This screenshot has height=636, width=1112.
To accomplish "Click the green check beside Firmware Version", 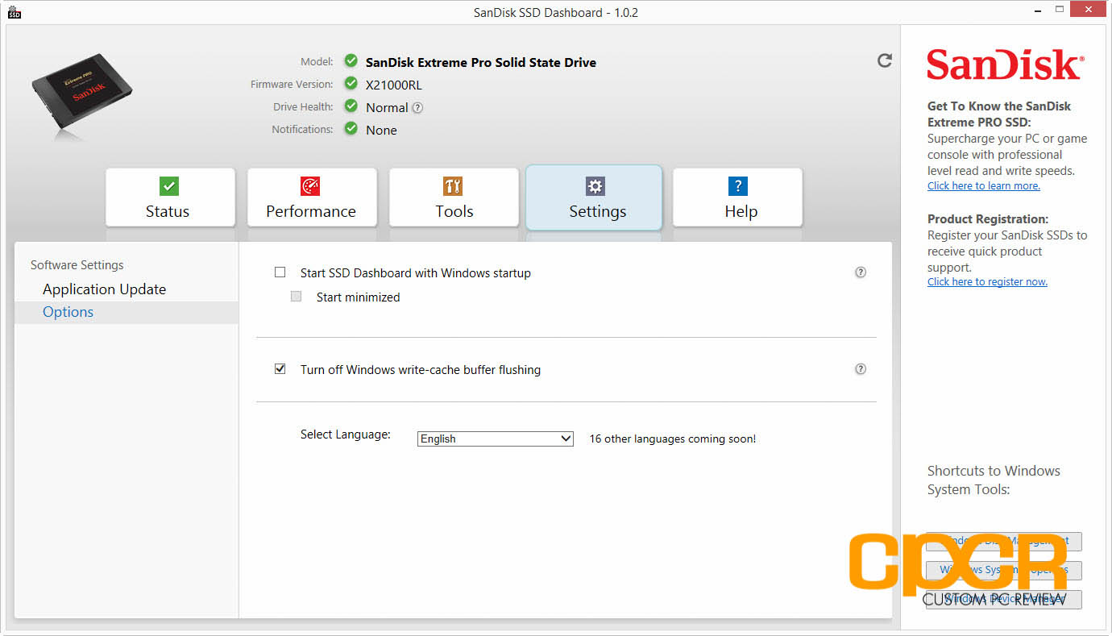I will pyautogui.click(x=351, y=83).
